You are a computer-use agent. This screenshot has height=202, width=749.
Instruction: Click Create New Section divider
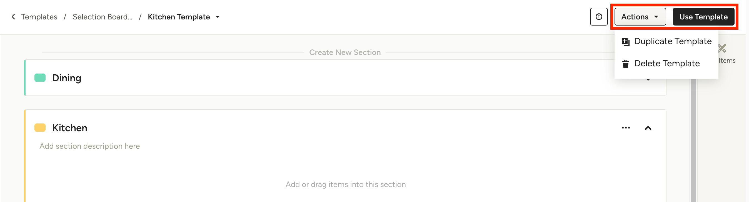pyautogui.click(x=345, y=52)
